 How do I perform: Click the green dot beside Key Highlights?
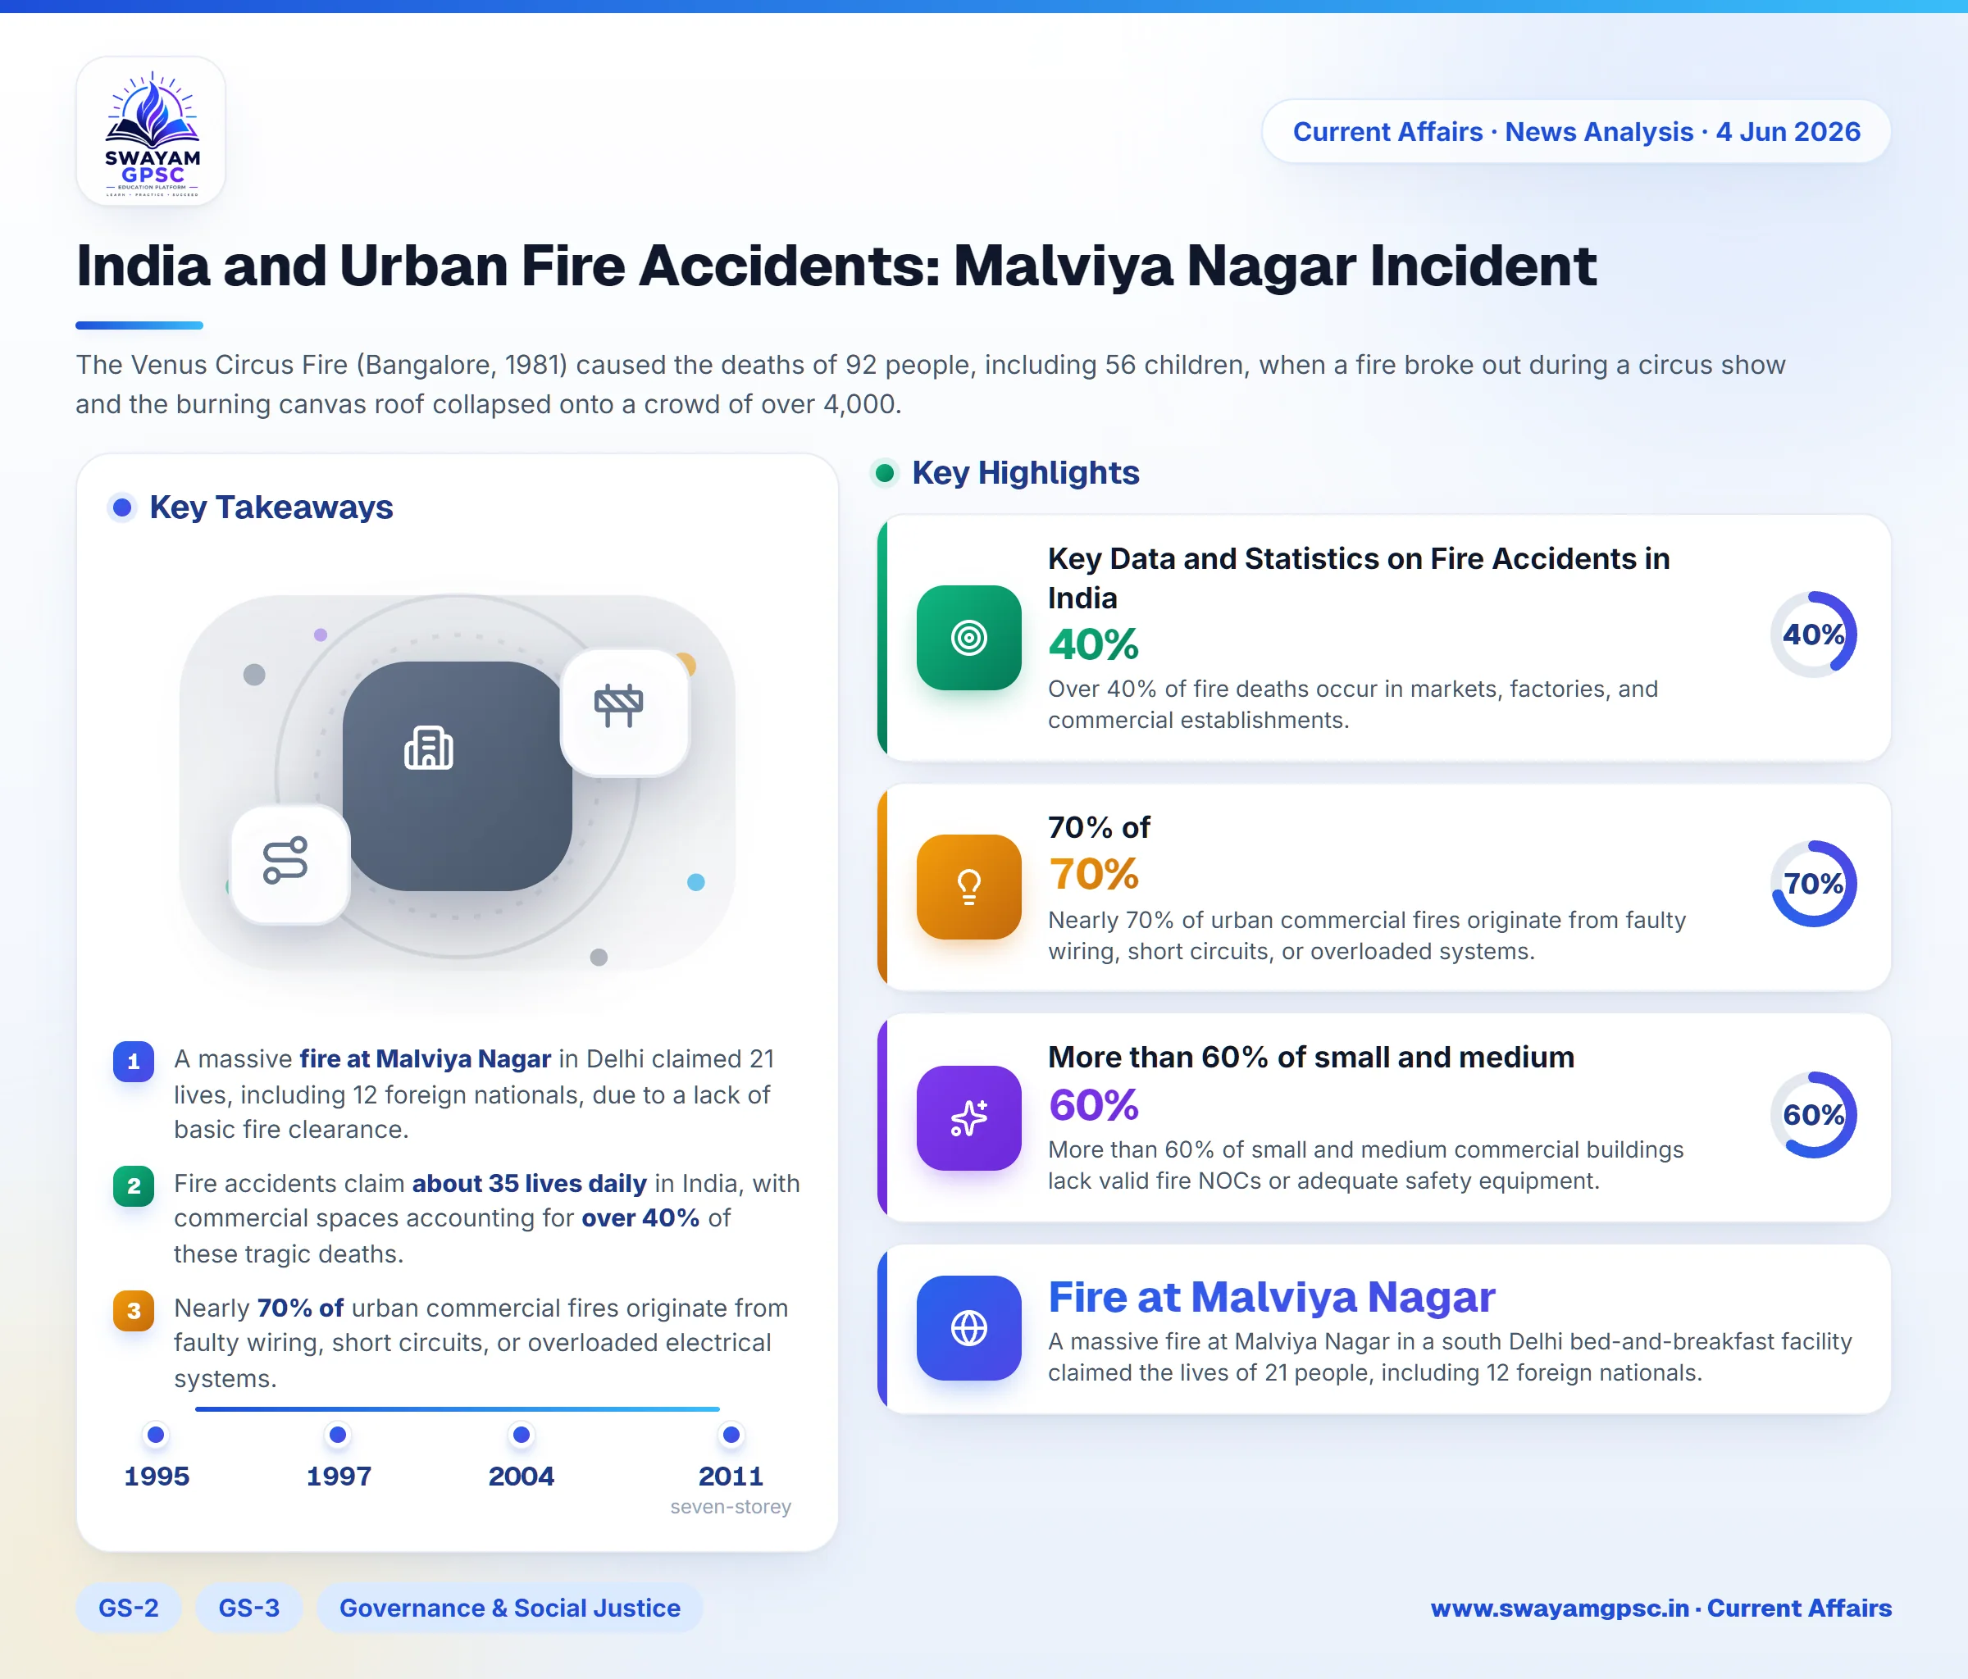point(886,472)
